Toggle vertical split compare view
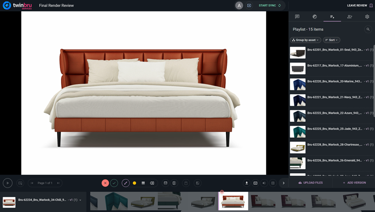 tap(174, 183)
